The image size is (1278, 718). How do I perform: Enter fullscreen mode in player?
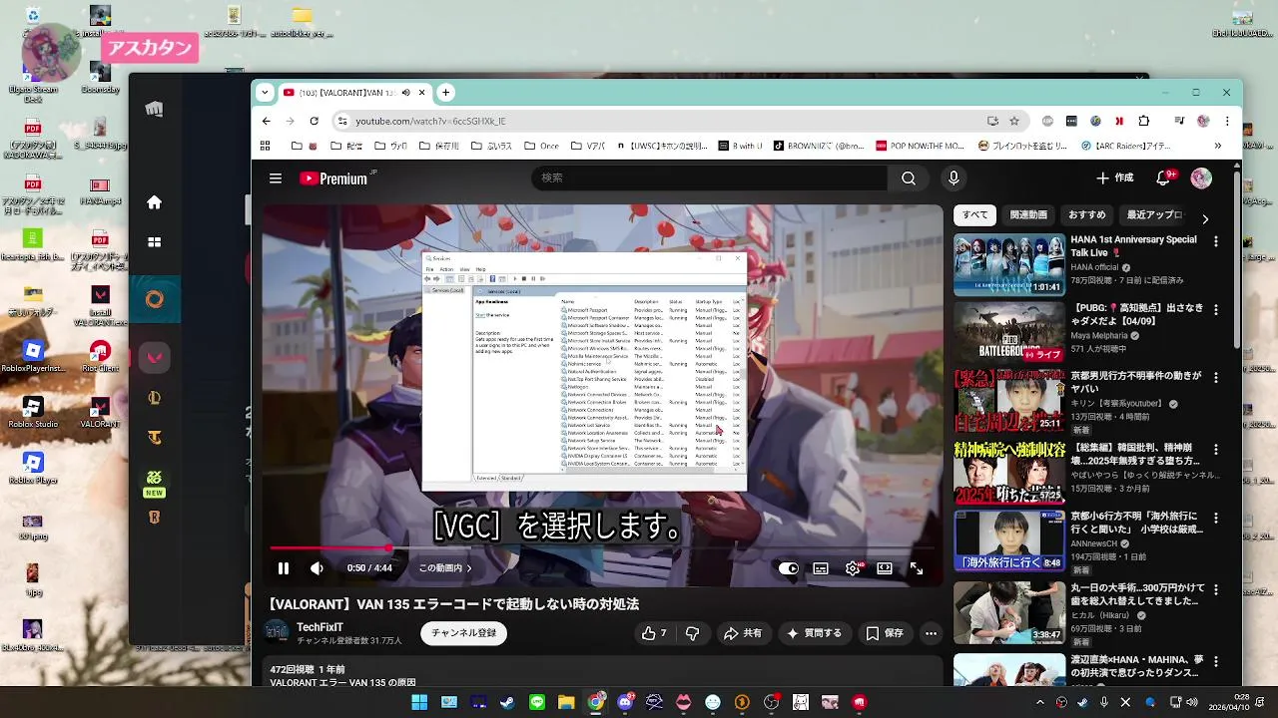click(917, 568)
